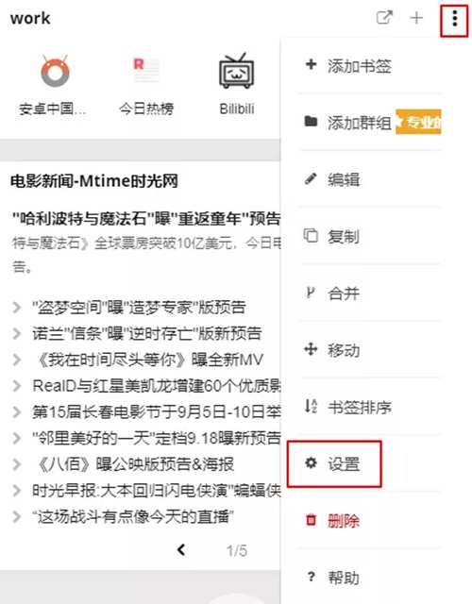Viewport: 472px width, 604px height.
Task: Open the Bilibili TV bookmark icon
Action: tap(237, 72)
